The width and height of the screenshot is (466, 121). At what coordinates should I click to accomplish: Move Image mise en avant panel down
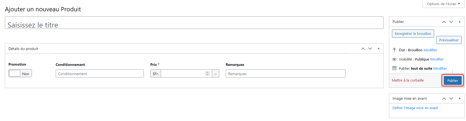(451, 99)
